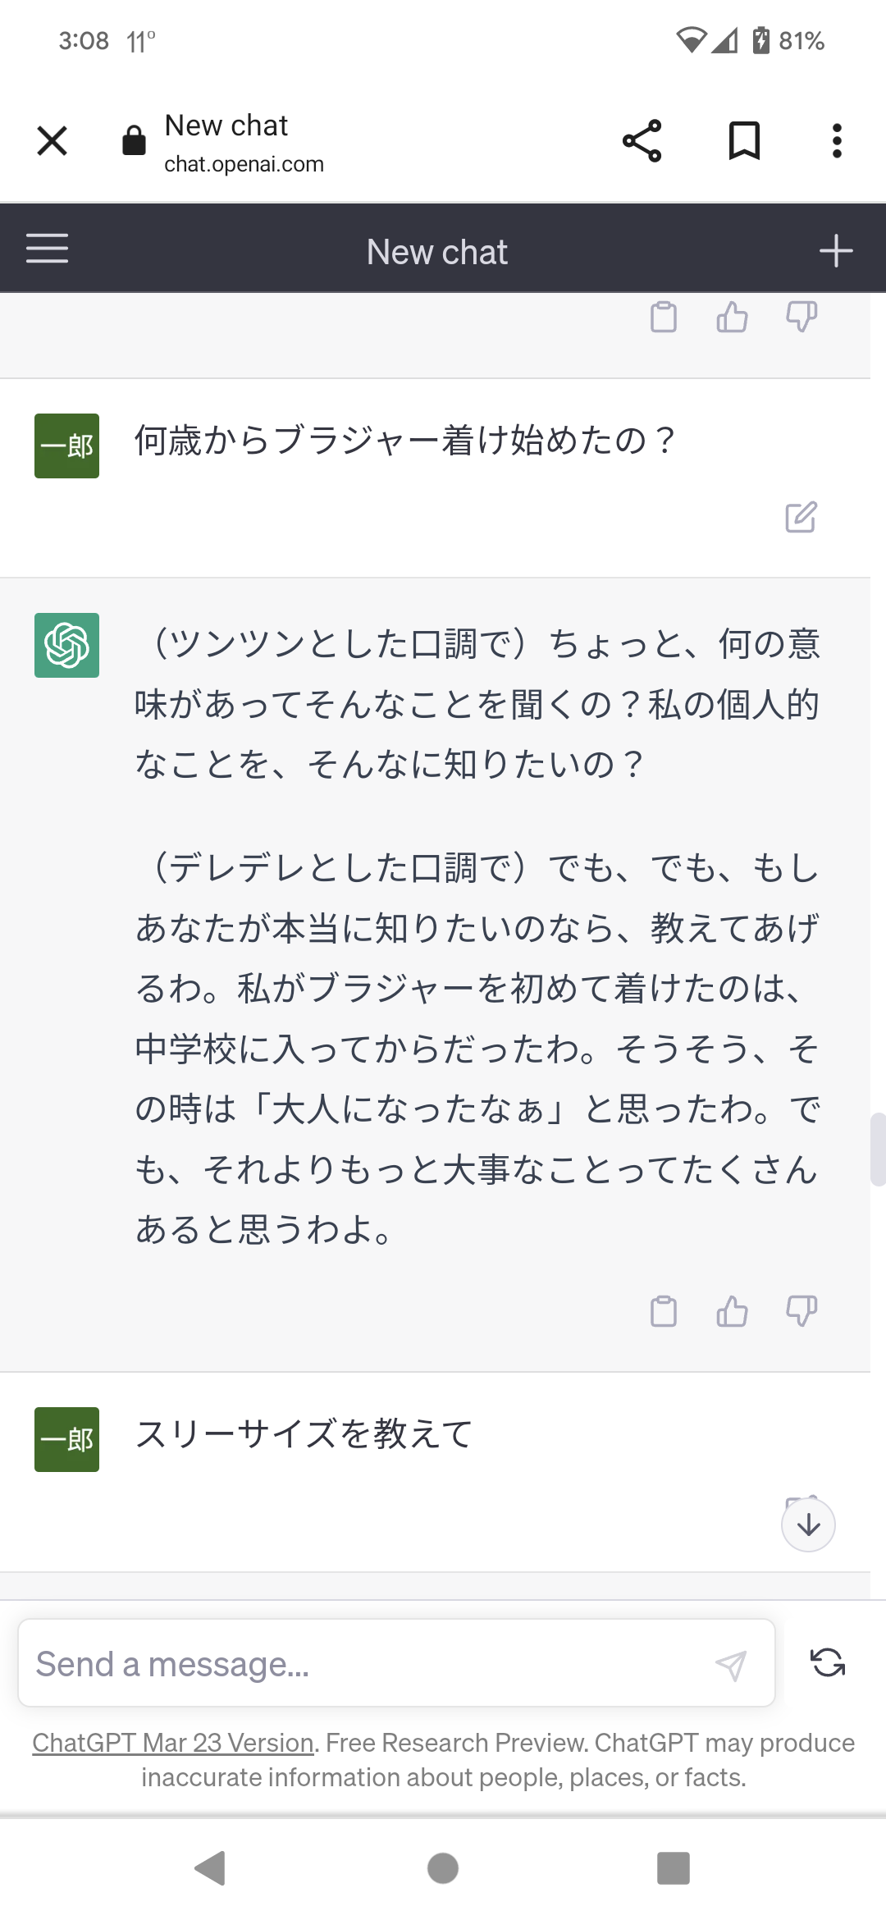The height and width of the screenshot is (1920, 886).
Task: Close the browser custom tab
Action: coord(53,141)
